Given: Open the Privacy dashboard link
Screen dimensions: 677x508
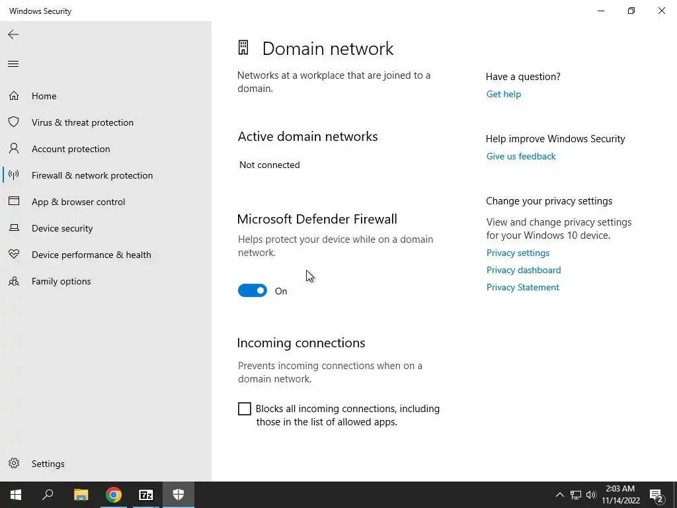Looking at the screenshot, I should tap(524, 270).
